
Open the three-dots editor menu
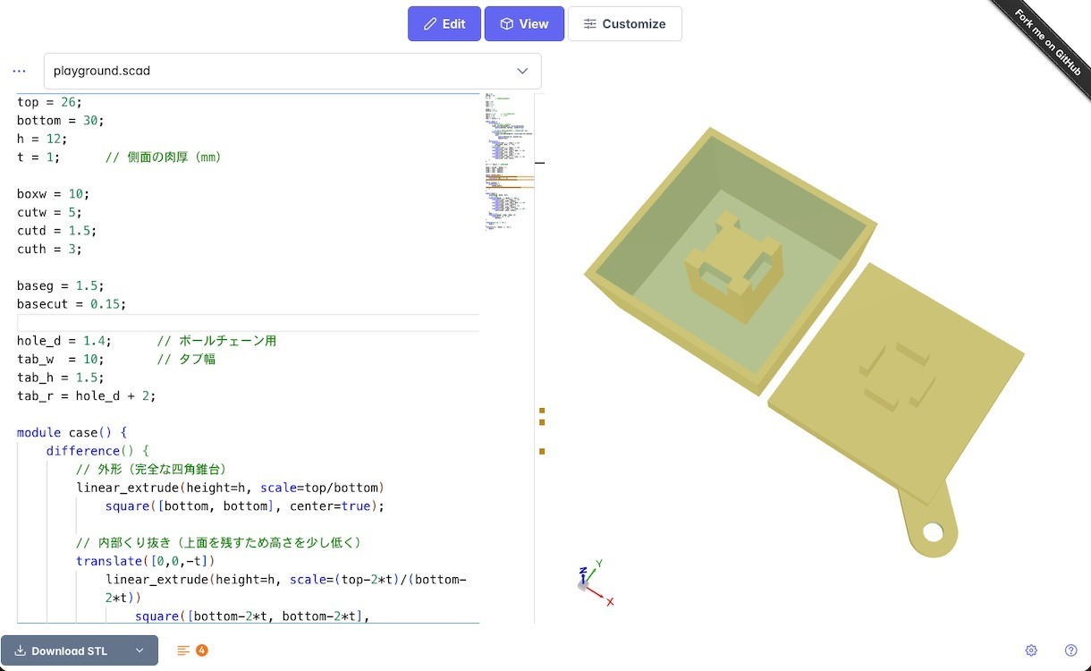tap(19, 71)
